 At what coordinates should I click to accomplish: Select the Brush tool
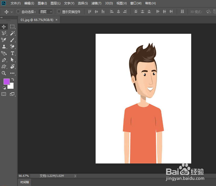pyautogui.click(x=12, y=40)
